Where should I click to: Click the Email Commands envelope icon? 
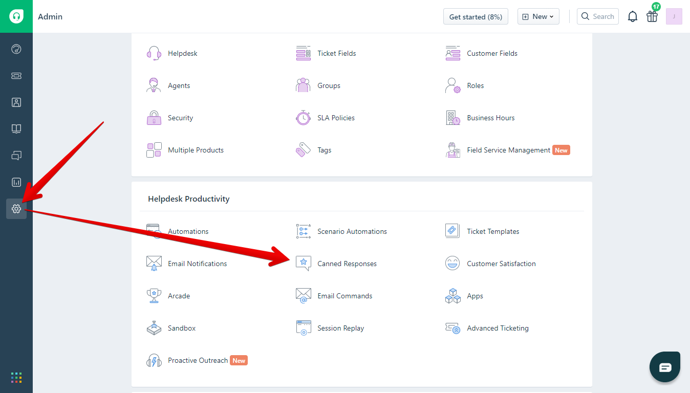point(304,296)
